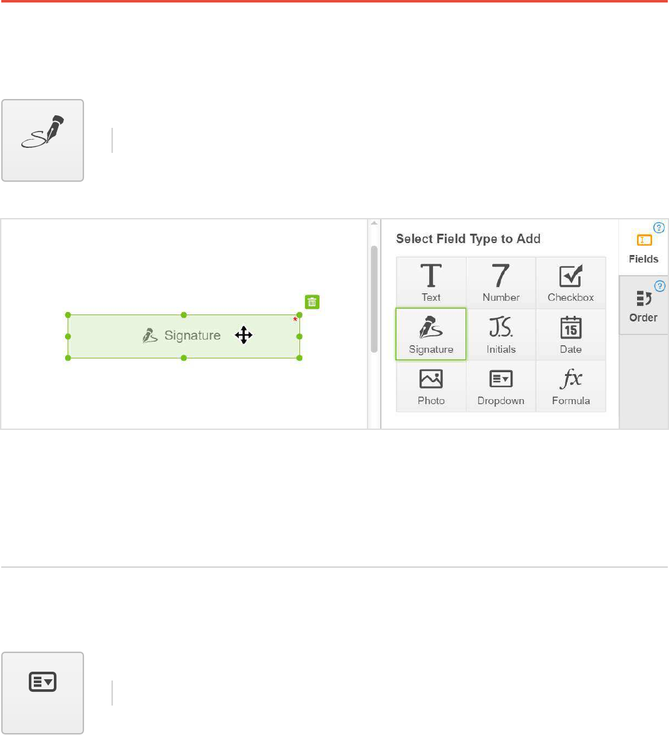Choose the Dropdown field type
Image resolution: width=669 pixels, height=735 pixels.
(500, 385)
